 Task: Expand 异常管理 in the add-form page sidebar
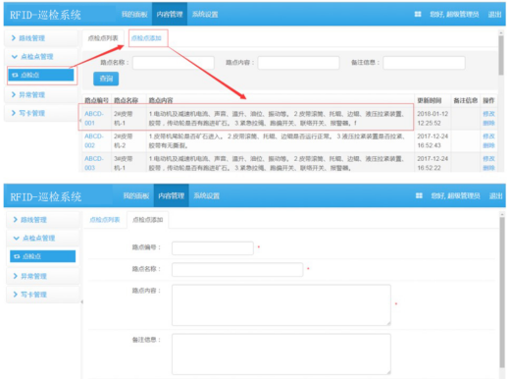click(42, 276)
